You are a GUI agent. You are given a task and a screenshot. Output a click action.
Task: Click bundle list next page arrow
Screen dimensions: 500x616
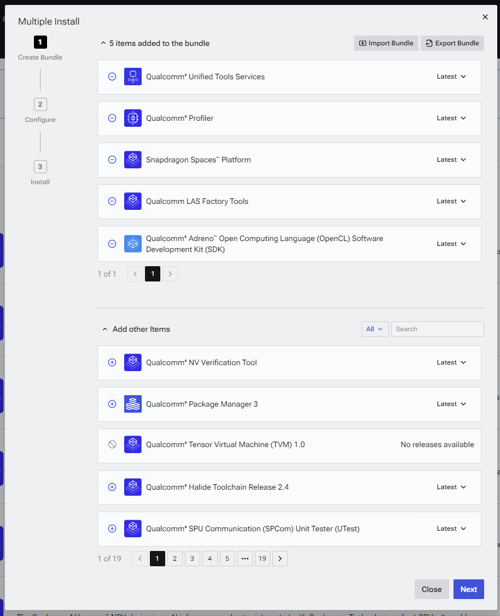pos(170,274)
